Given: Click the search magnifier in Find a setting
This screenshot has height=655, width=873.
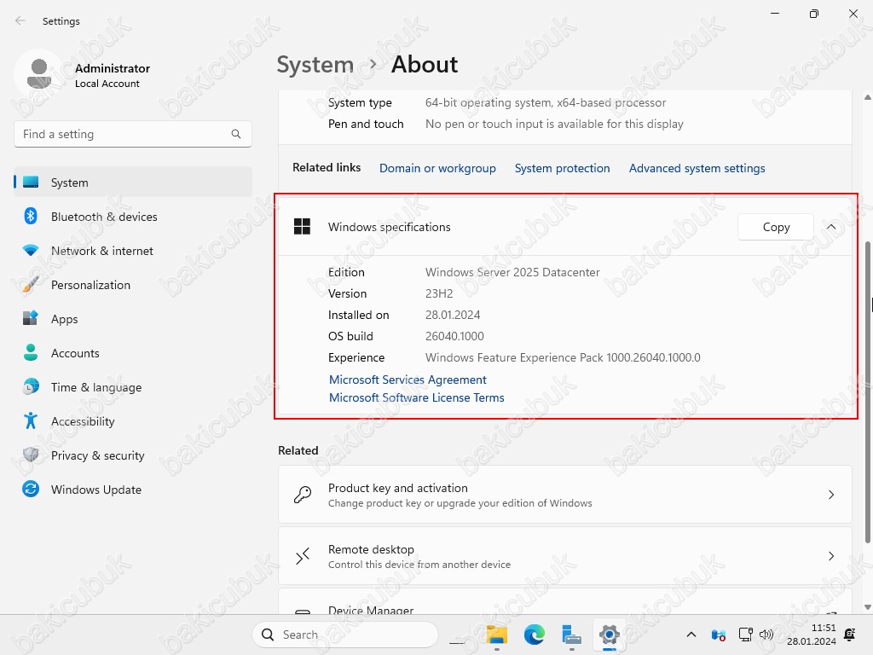Looking at the screenshot, I should tap(236, 134).
